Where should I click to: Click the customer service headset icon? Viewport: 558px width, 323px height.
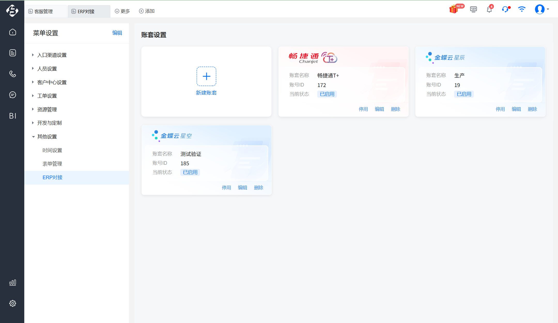(x=506, y=9)
